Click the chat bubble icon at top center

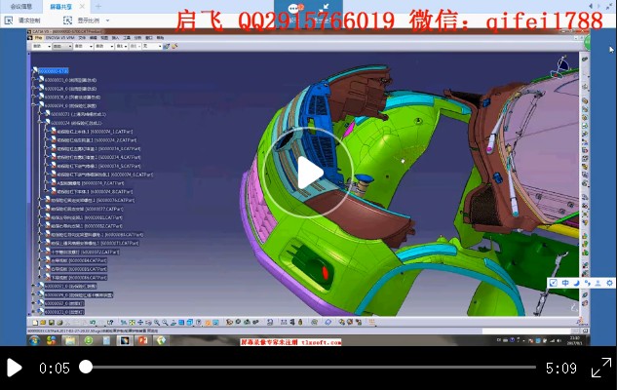[x=292, y=8]
